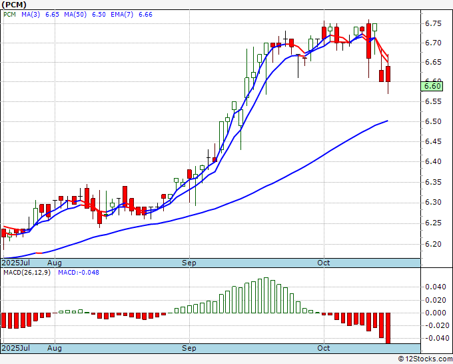The image size is (453, 364).
Task: Click the 0.040 MACD axis label
Action: pos(436,287)
